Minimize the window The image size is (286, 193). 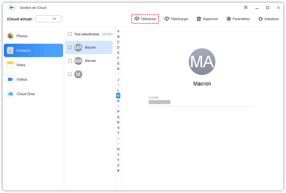257,8
